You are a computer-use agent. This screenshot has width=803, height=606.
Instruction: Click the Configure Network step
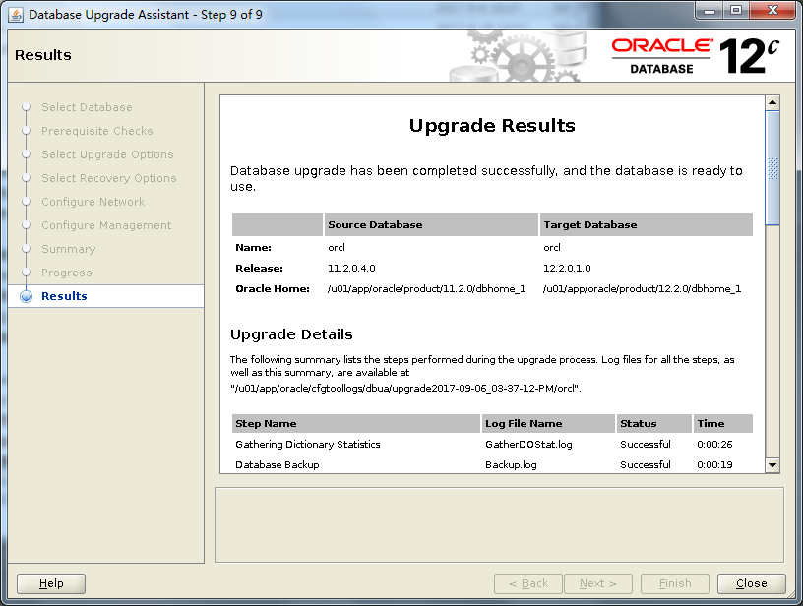coord(94,202)
